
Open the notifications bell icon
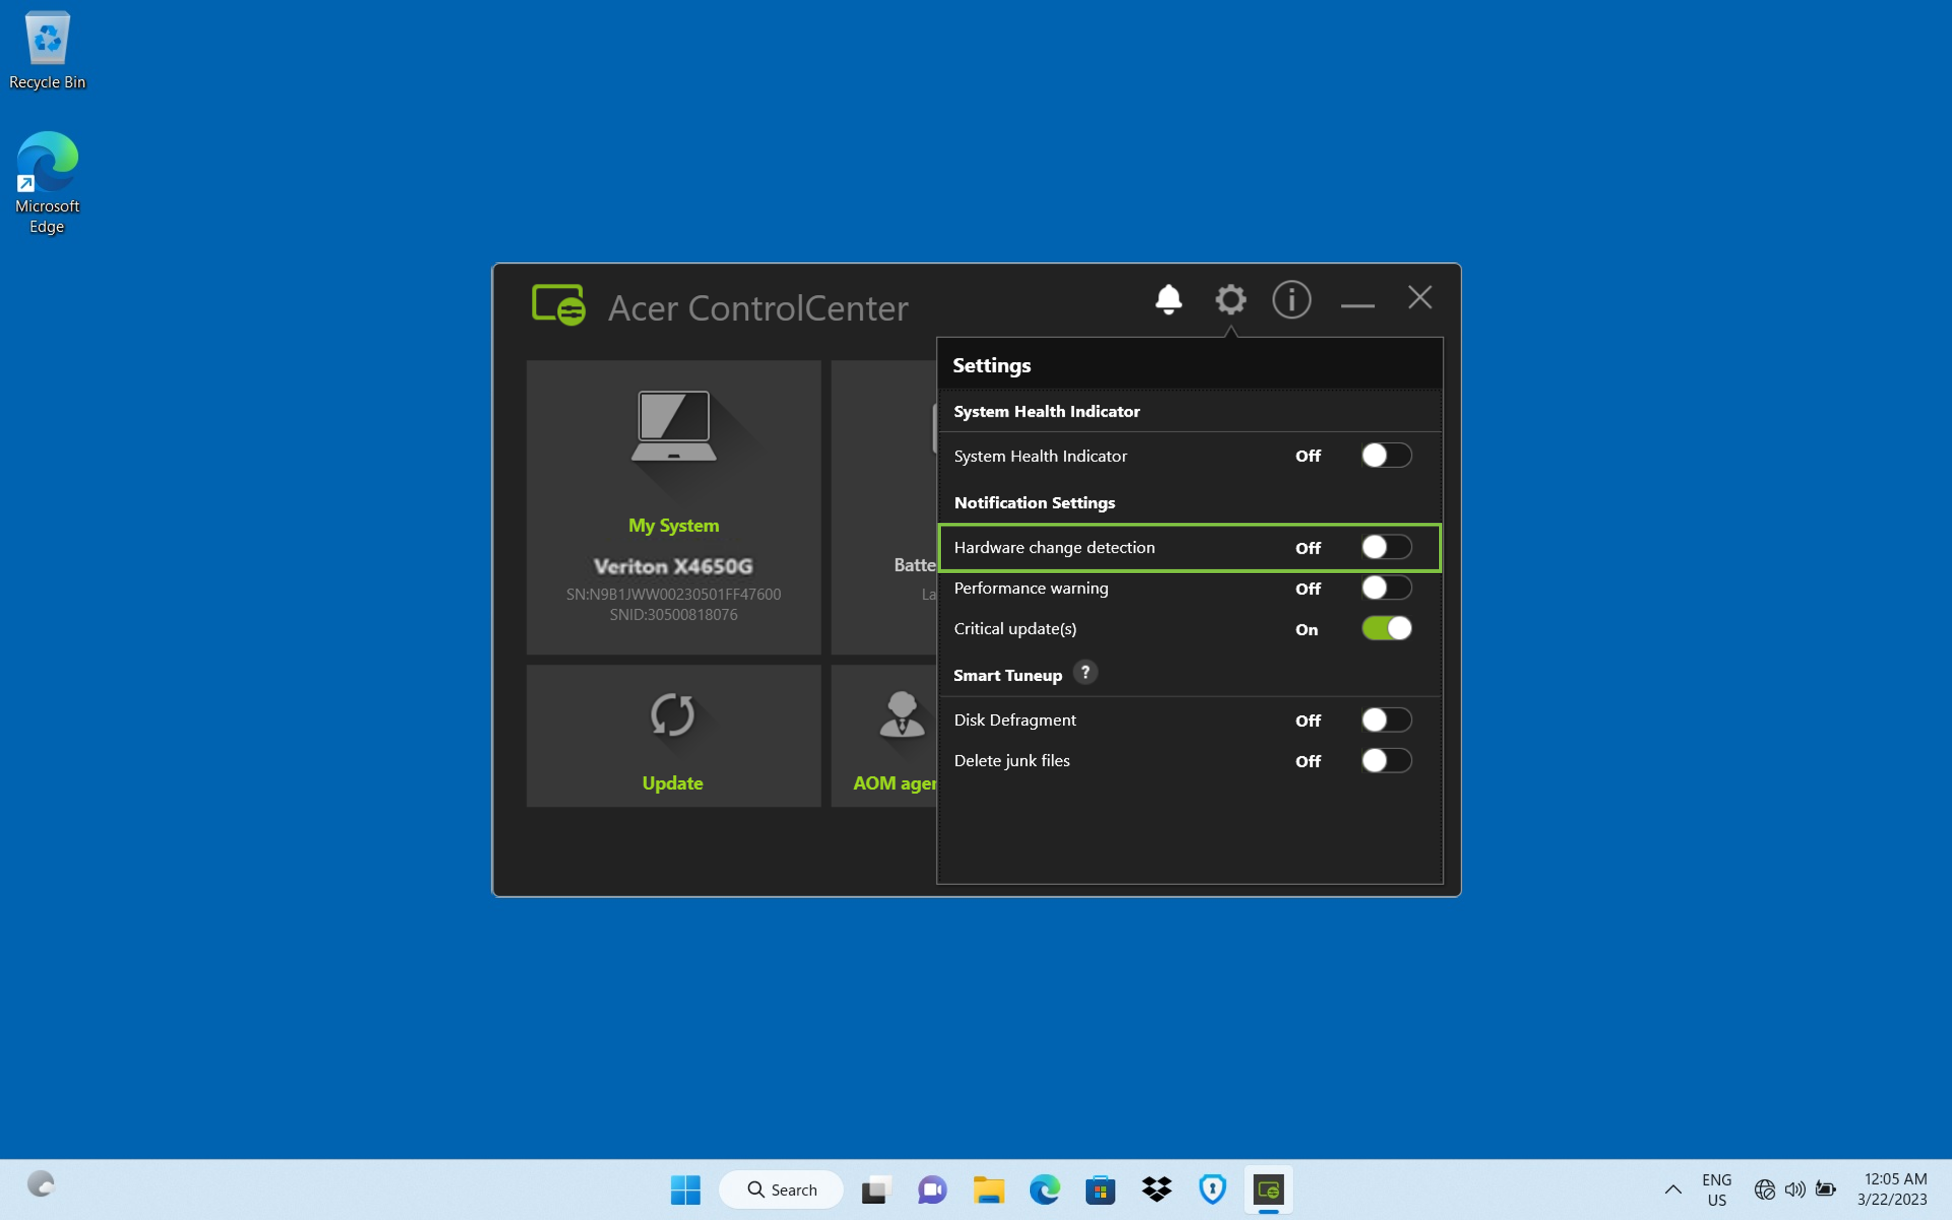(x=1168, y=299)
